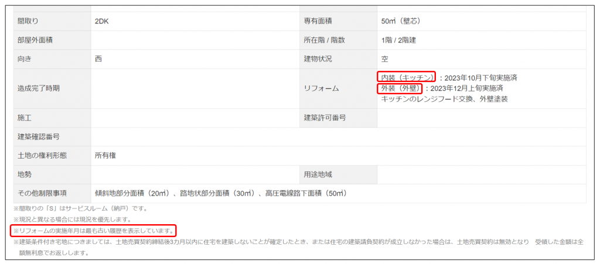Click the 向き label cell
600x264 pixels.
click(25, 59)
